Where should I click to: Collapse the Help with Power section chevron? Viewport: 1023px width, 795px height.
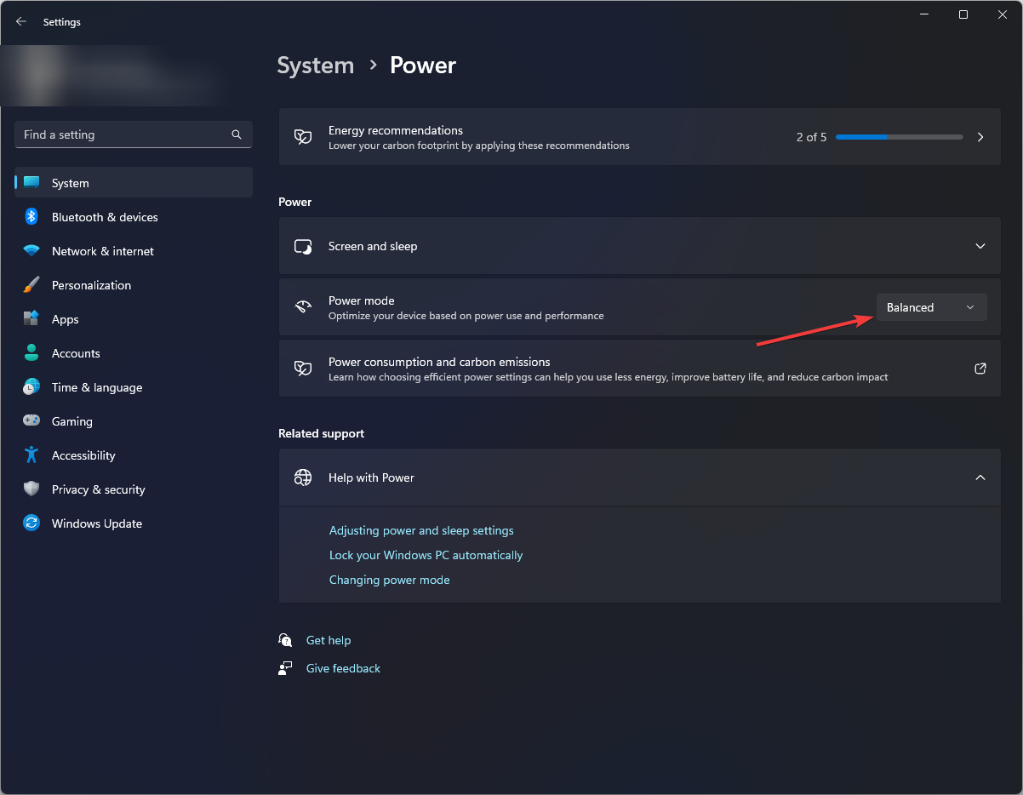click(980, 478)
